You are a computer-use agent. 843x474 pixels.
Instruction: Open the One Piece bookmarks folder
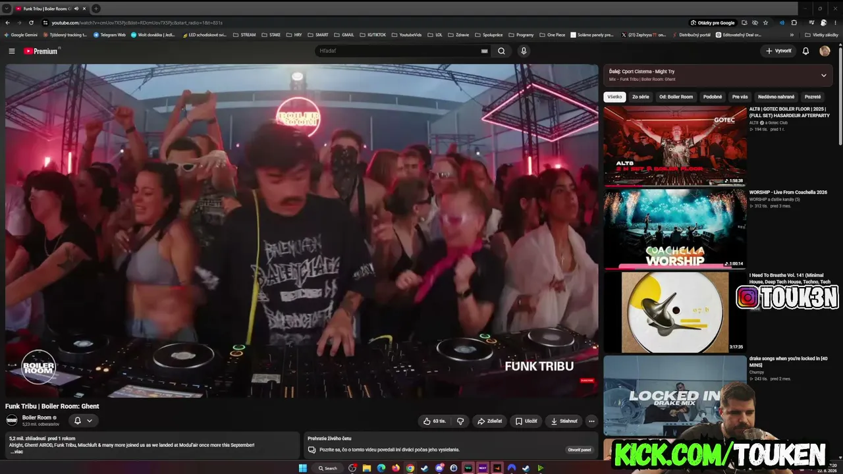point(552,35)
